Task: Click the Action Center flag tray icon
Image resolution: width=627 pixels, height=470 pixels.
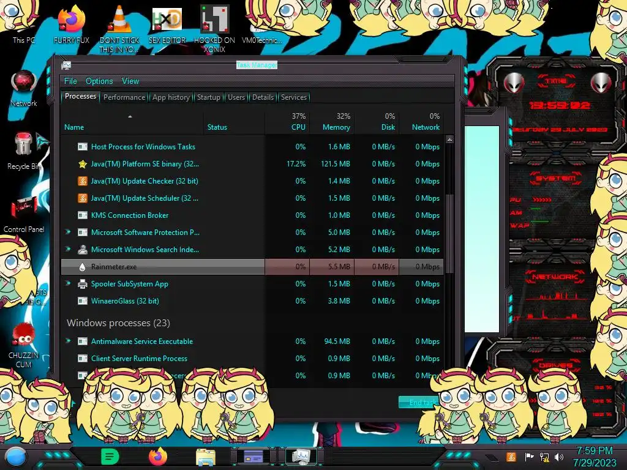Action: coord(529,457)
